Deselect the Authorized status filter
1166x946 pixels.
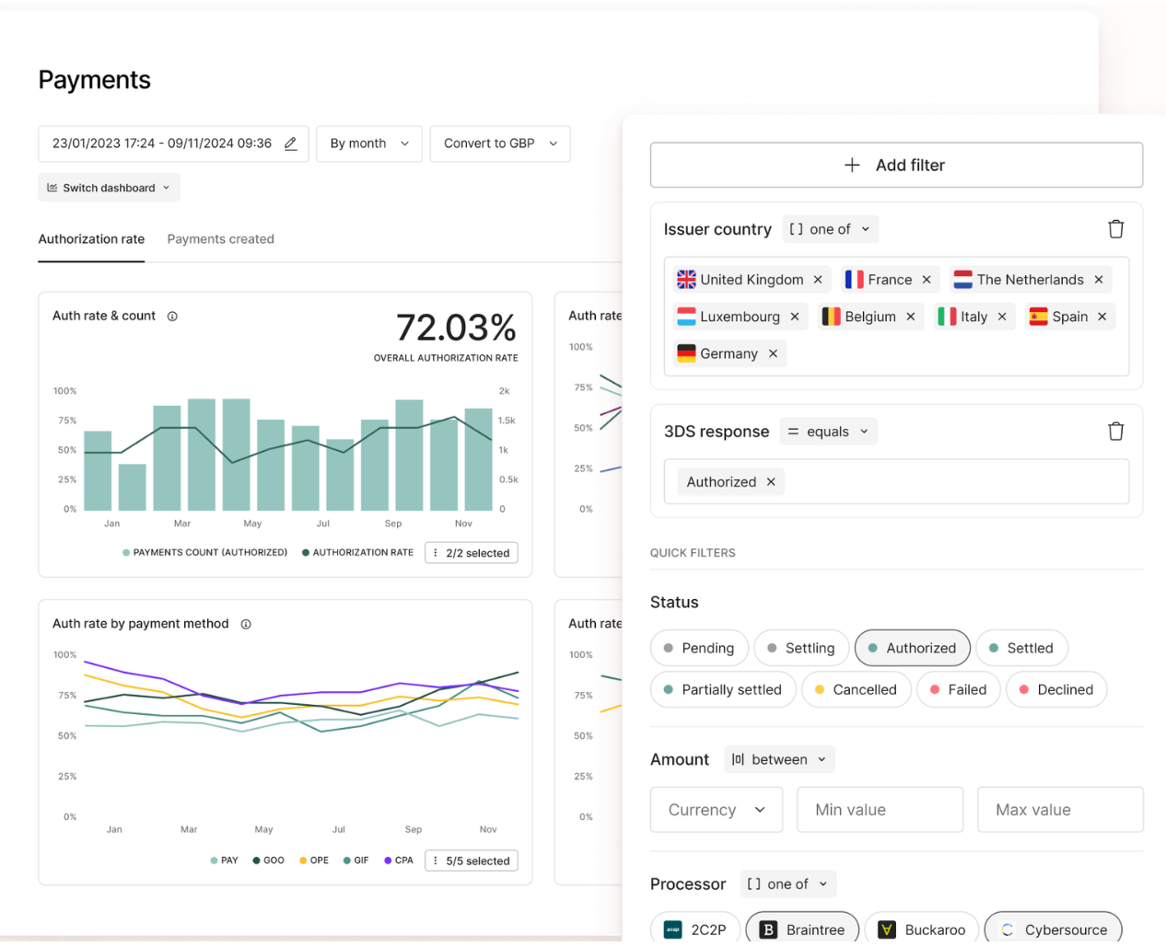pyautogui.click(x=912, y=648)
